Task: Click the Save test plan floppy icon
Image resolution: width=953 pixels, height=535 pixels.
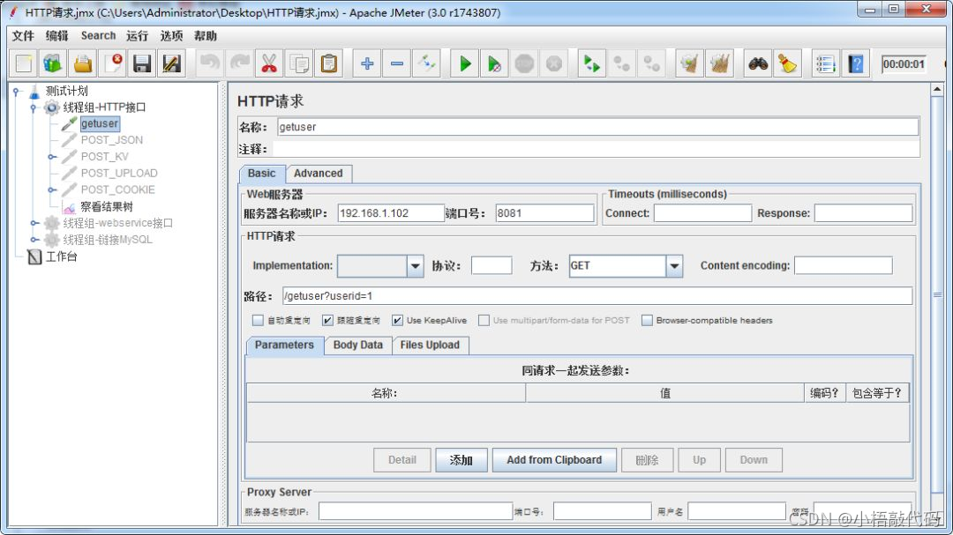Action: pyautogui.click(x=141, y=63)
